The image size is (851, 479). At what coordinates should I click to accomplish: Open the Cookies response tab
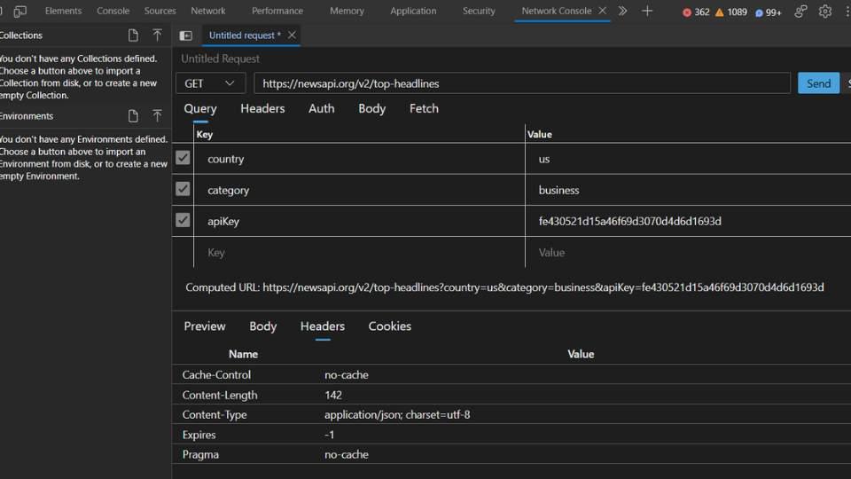click(390, 326)
